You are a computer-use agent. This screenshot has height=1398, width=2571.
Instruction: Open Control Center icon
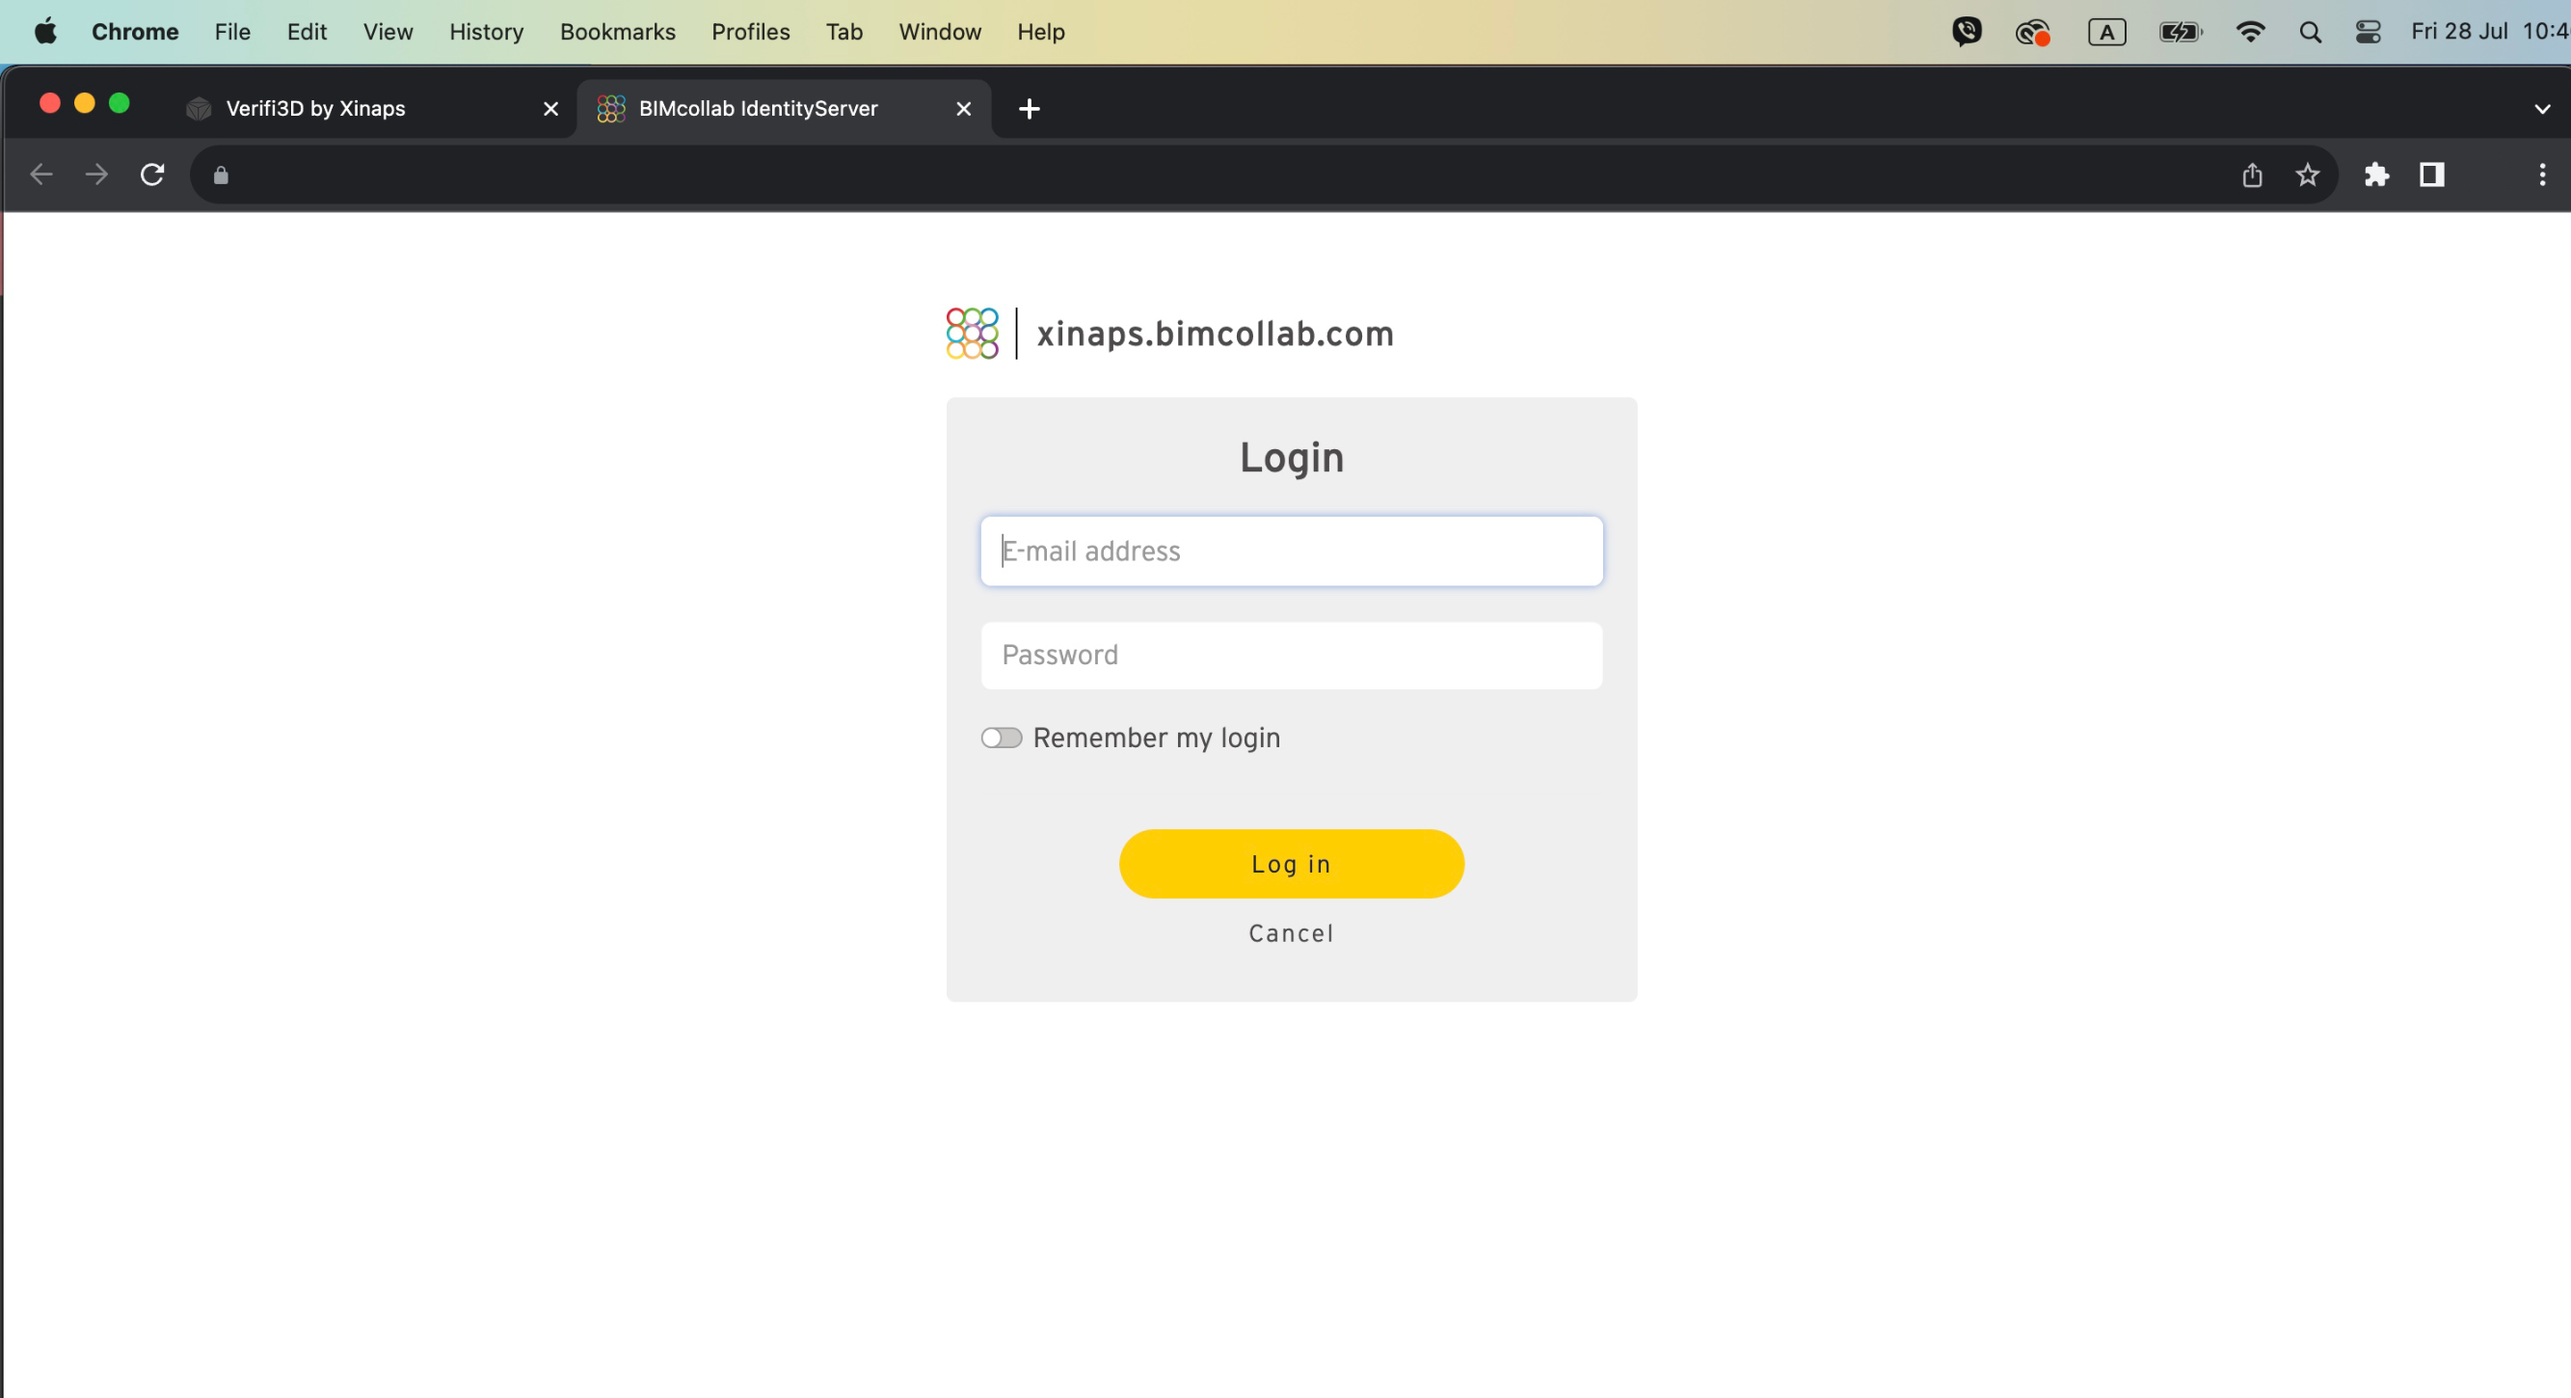[x=2369, y=32]
